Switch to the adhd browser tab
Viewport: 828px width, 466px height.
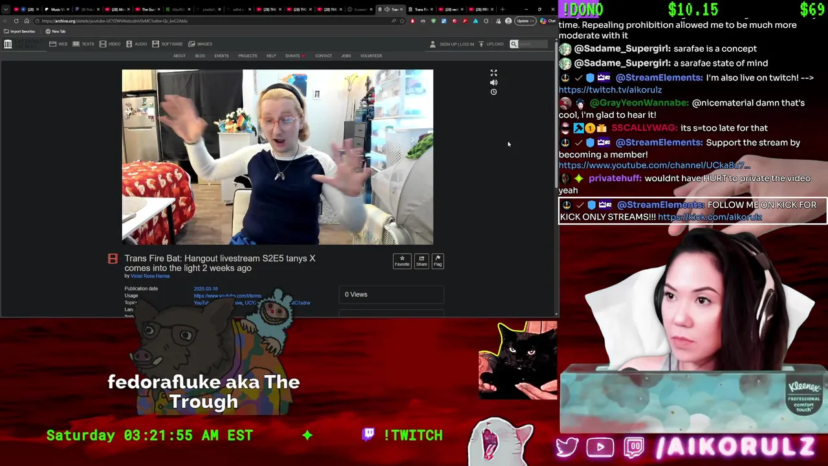(239, 9)
